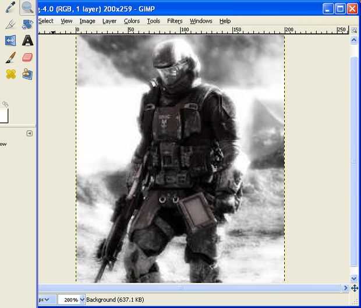The height and width of the screenshot is (308, 361).
Task: Click the horizontal ruler at the 100 mark
Action: click(181, 30)
